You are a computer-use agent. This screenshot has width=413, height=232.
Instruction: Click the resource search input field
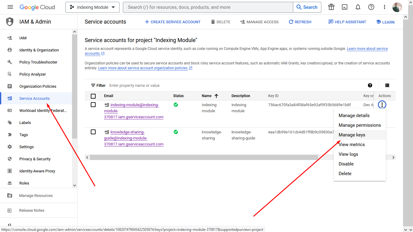pos(208,7)
